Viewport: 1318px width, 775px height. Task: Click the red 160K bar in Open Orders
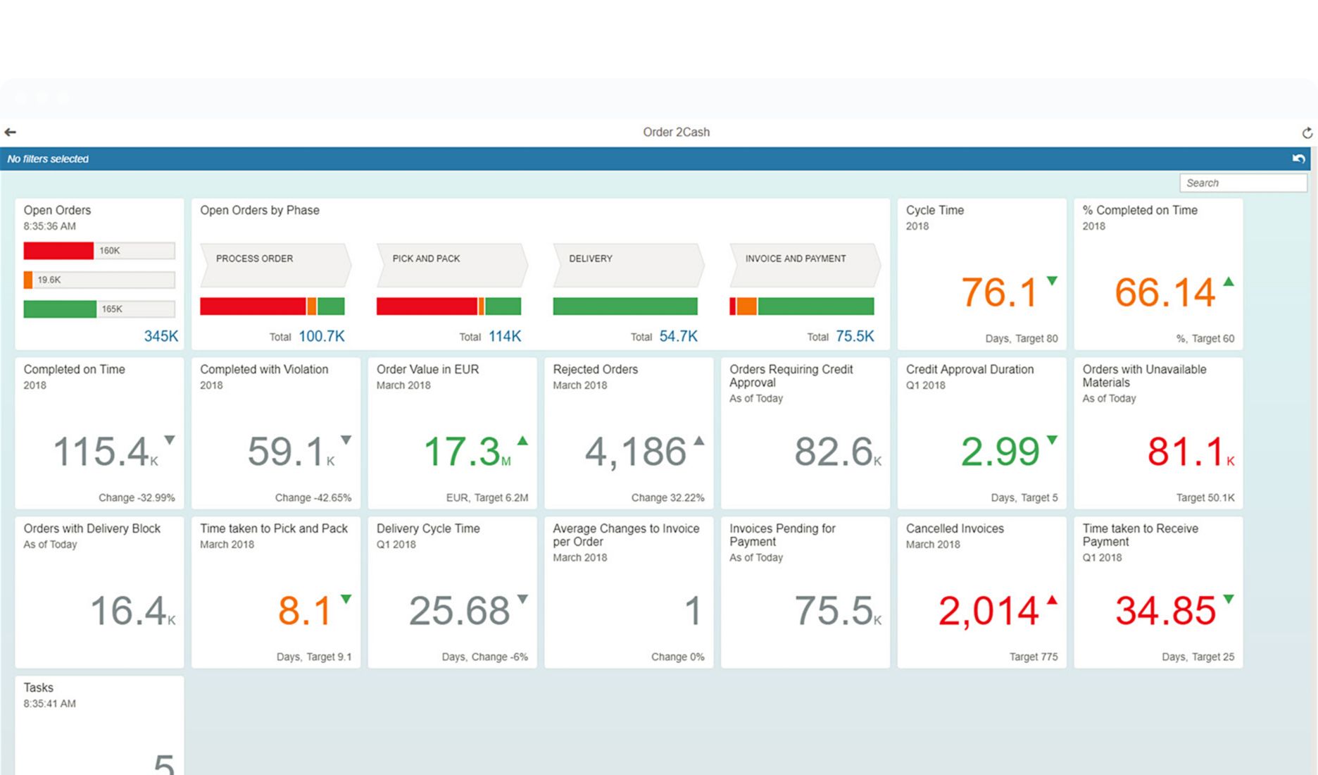[x=58, y=251]
